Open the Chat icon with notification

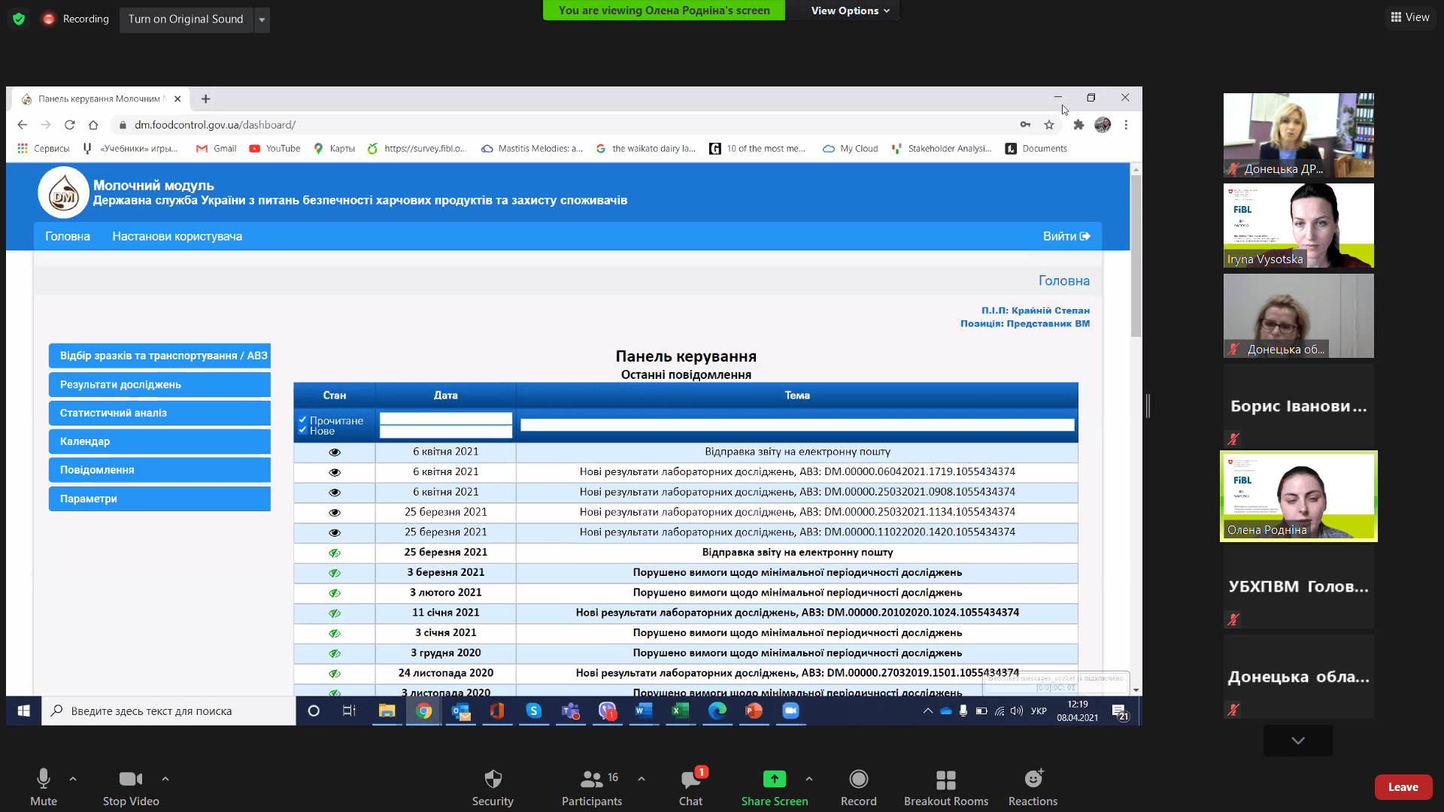coord(690,779)
